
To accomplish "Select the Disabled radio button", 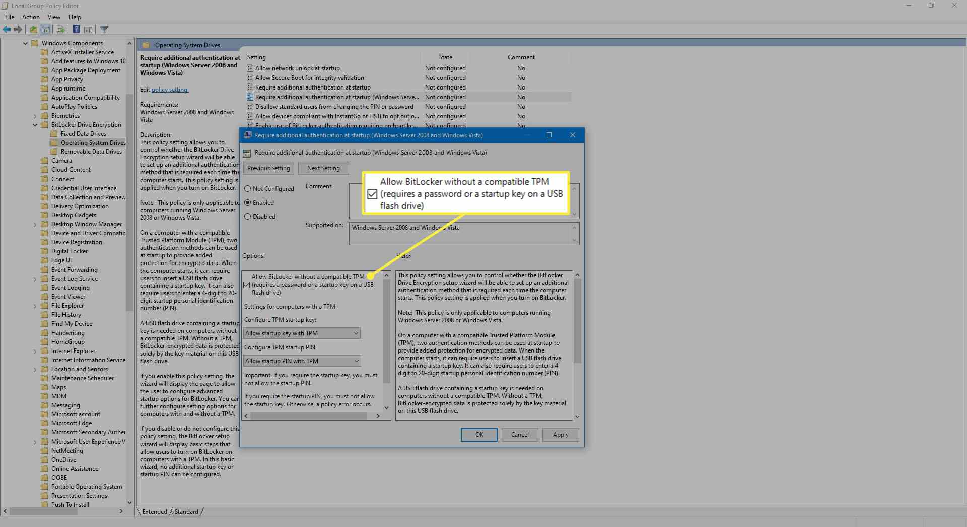I will pyautogui.click(x=247, y=217).
